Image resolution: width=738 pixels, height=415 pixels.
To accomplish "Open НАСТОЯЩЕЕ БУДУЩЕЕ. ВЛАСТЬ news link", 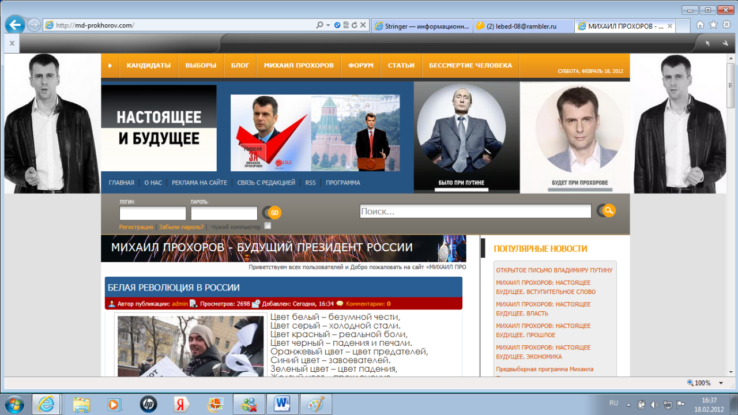I will point(543,309).
